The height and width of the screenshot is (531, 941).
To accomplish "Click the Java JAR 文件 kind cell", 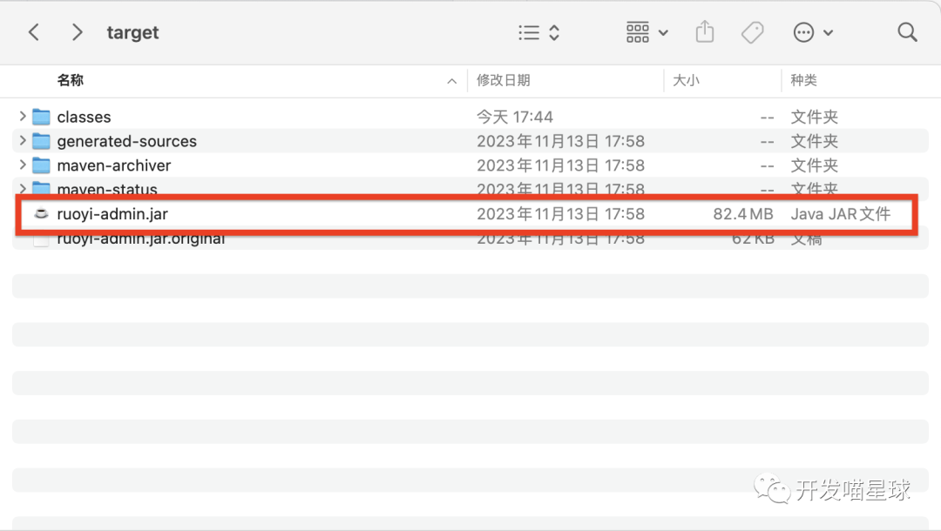I will pos(840,214).
